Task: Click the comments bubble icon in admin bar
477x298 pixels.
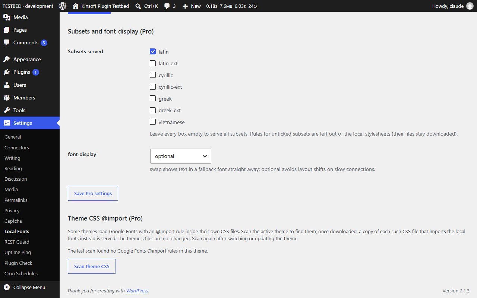Action: (x=167, y=6)
